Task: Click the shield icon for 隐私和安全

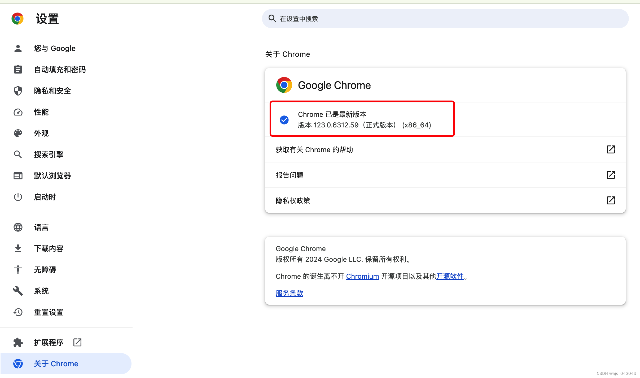Action: 18,91
